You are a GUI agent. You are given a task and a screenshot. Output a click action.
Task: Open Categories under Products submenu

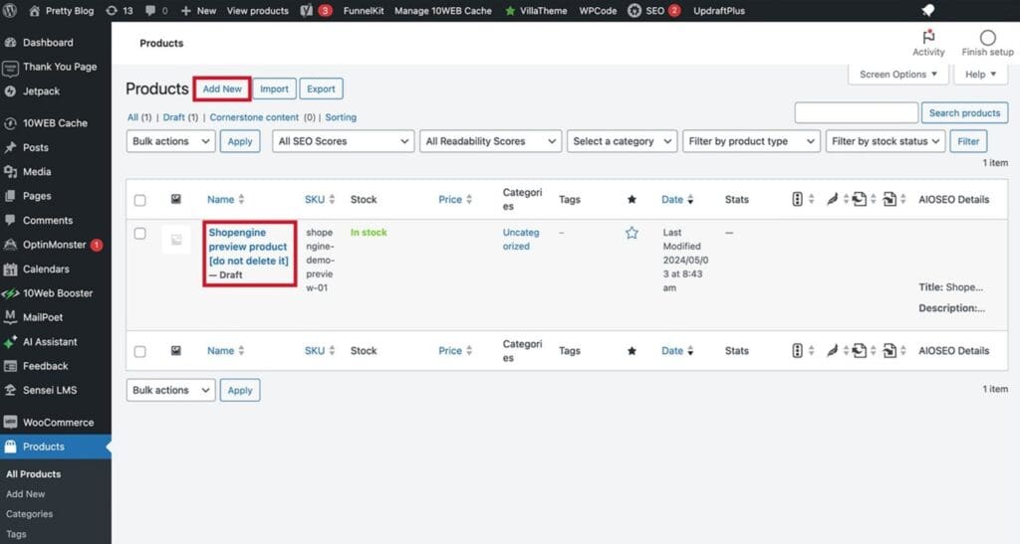click(29, 513)
